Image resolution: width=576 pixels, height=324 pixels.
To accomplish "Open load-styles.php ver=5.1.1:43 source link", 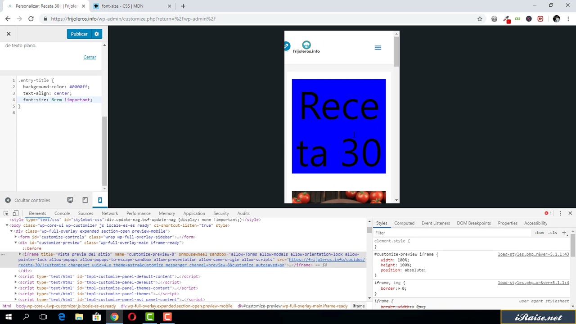I will 533,254.
